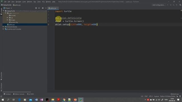Click Add Configuration button
The height and width of the screenshot is (102, 182).
tap(159, 5)
